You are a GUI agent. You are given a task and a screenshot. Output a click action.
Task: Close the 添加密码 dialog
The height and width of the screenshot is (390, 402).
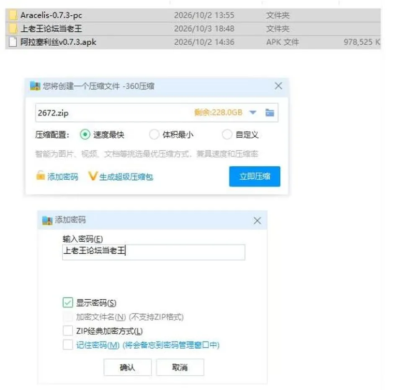(x=258, y=221)
